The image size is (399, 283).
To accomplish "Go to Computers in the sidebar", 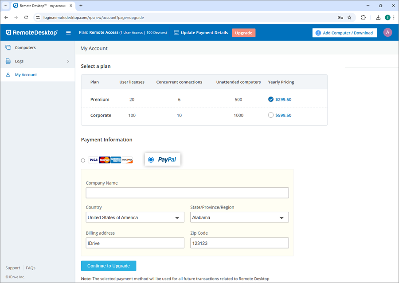I will [25, 47].
